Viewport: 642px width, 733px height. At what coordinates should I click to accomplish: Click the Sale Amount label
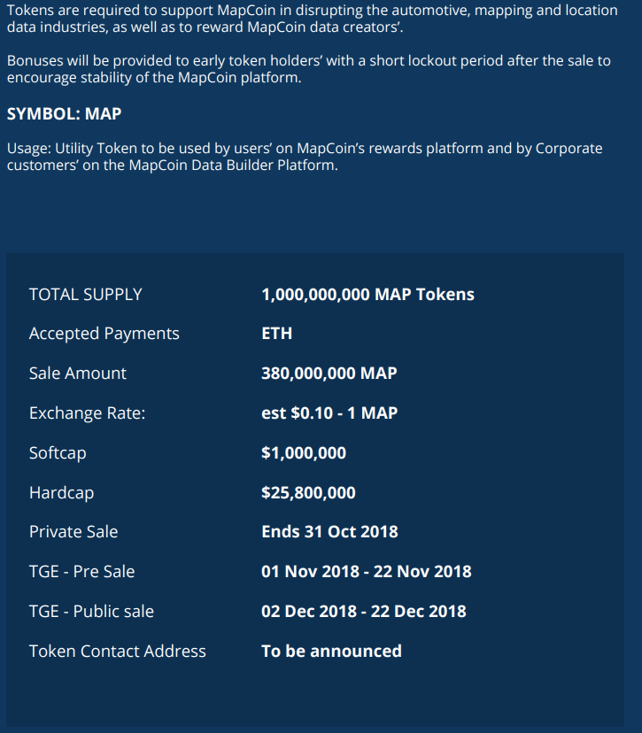77,374
